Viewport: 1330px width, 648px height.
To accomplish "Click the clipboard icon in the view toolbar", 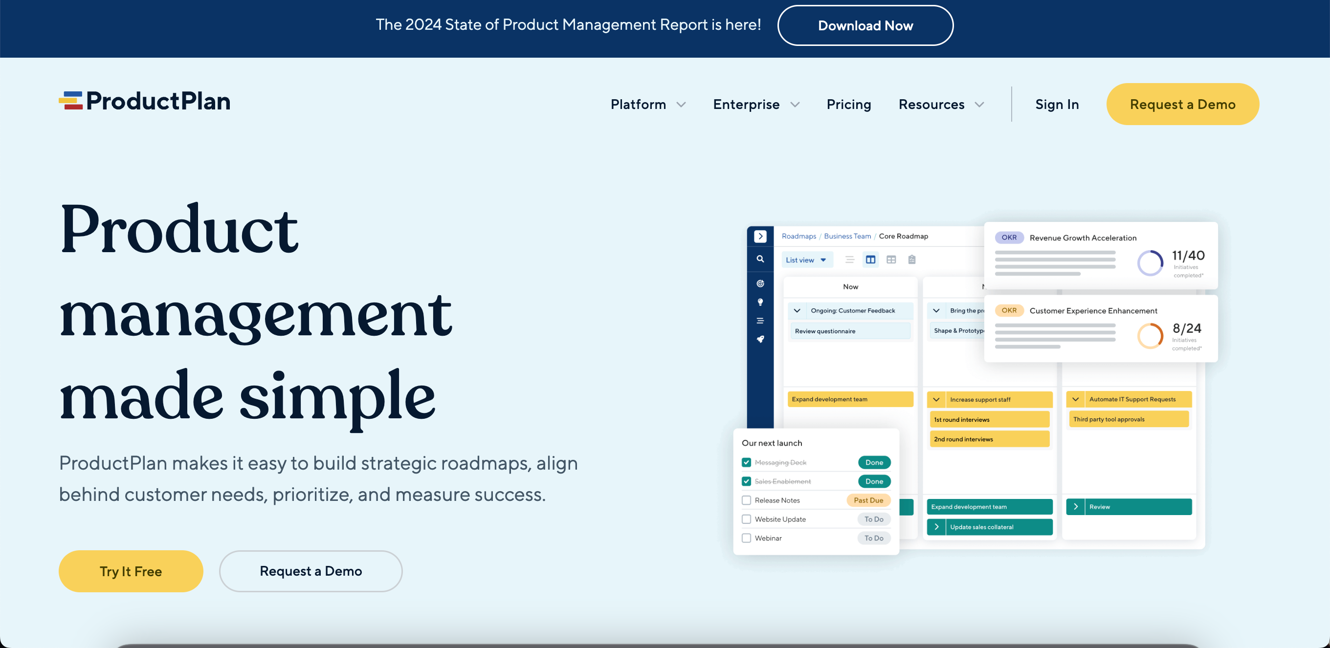I will (x=912, y=259).
